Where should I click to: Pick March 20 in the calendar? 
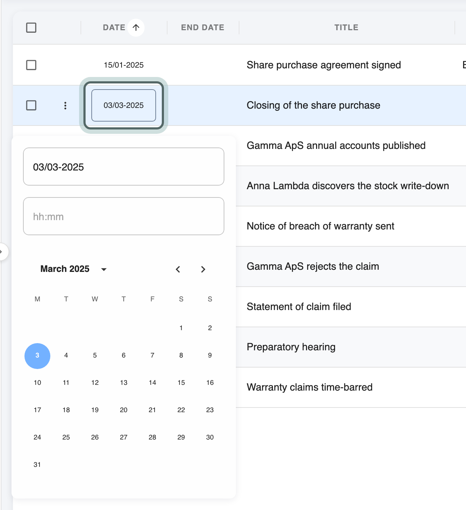(124, 410)
